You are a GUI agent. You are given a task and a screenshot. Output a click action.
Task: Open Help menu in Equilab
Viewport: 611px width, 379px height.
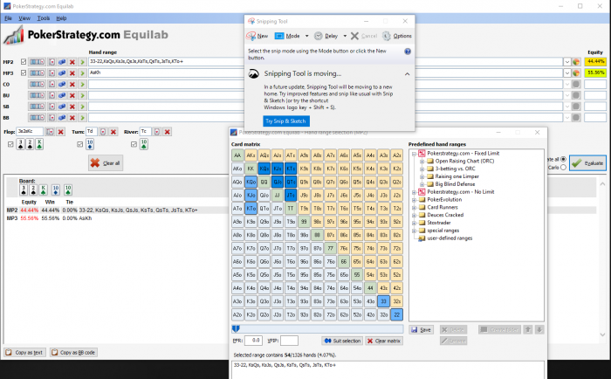tap(61, 18)
